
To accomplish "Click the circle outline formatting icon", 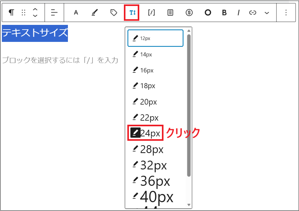I will tap(208, 13).
